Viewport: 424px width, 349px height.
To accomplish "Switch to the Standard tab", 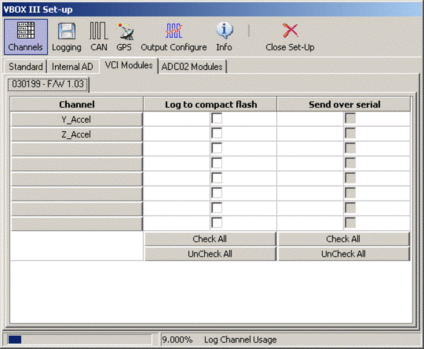I will click(x=25, y=67).
